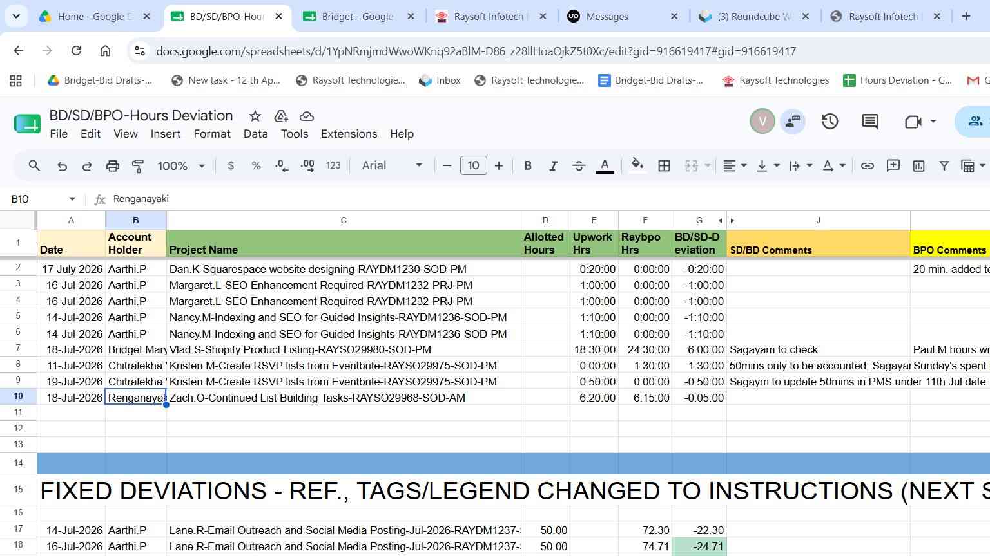Screen dimensions: 990x556
Task: Open version history clock icon
Action: (830, 121)
